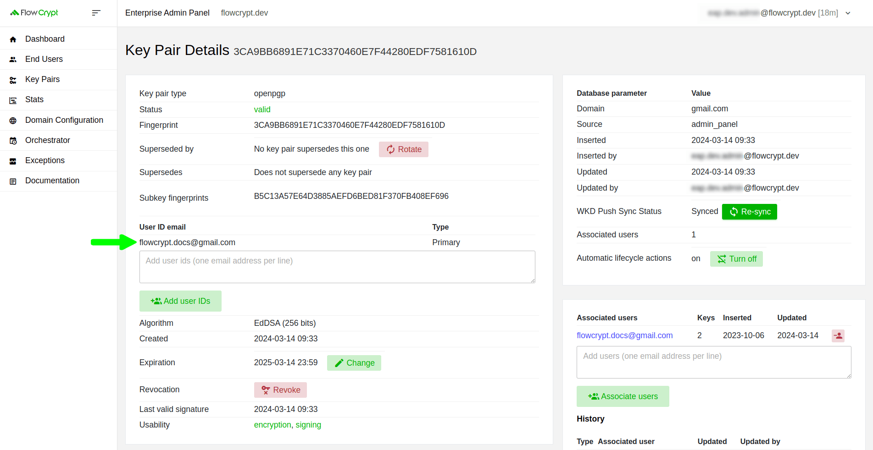
Task: Click the Enterprise Admin Panel title
Action: coord(167,13)
